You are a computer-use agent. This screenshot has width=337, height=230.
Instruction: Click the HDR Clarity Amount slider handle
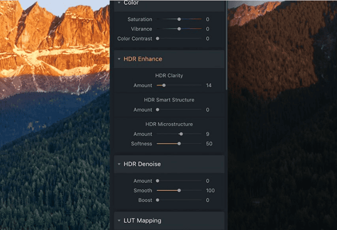pyautogui.click(x=164, y=85)
